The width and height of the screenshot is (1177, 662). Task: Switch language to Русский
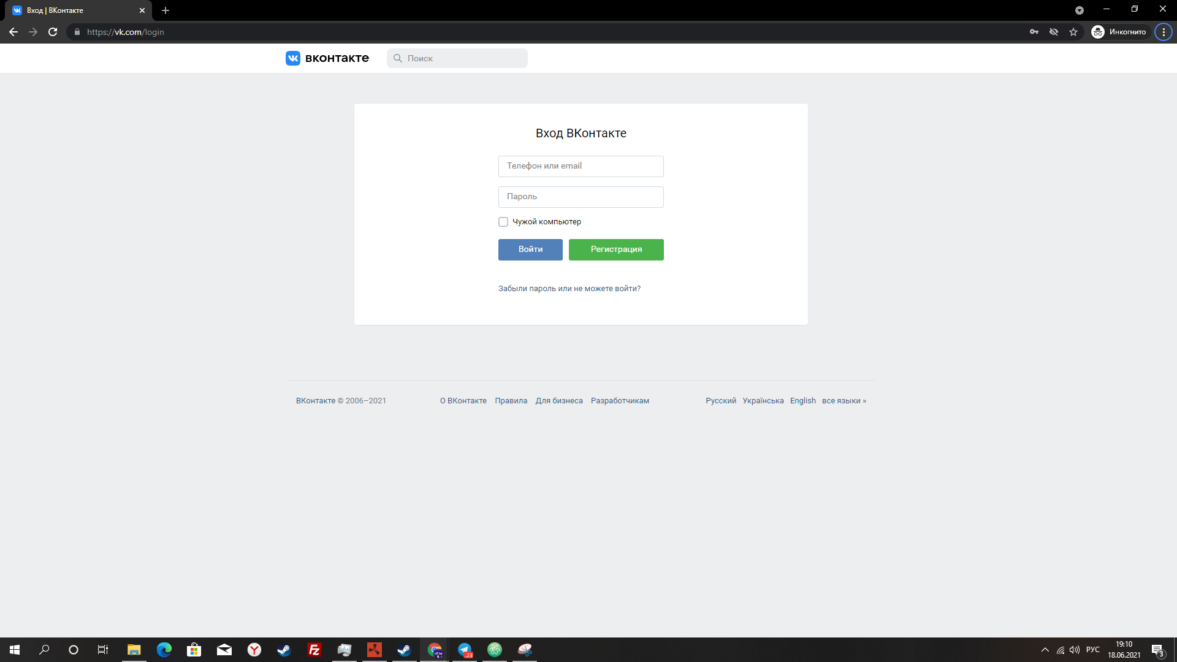(x=721, y=401)
